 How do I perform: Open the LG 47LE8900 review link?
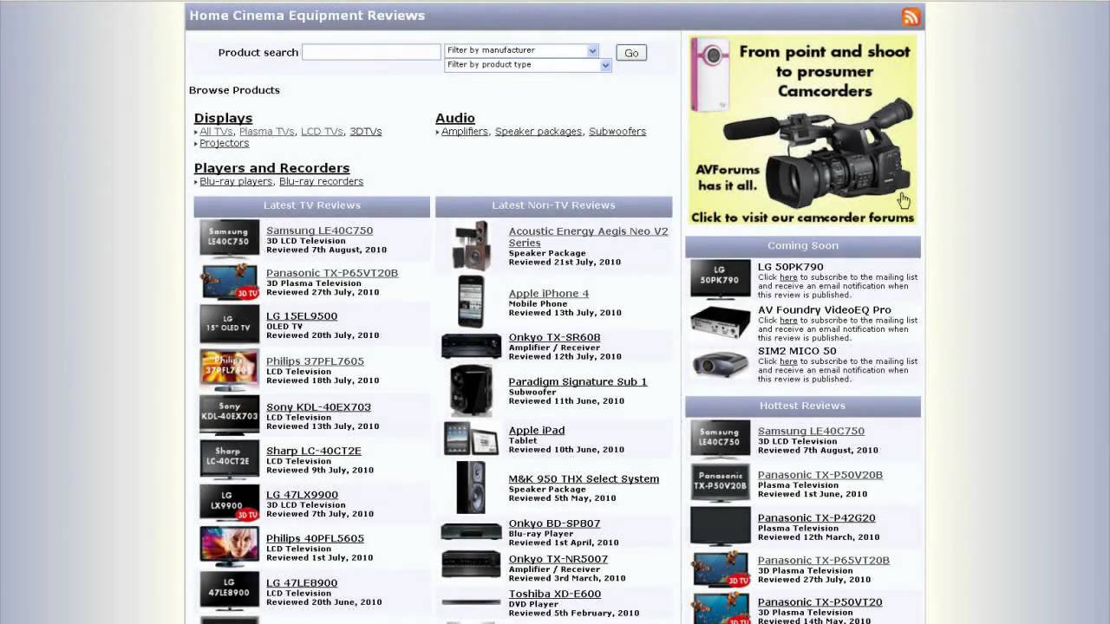[302, 583]
